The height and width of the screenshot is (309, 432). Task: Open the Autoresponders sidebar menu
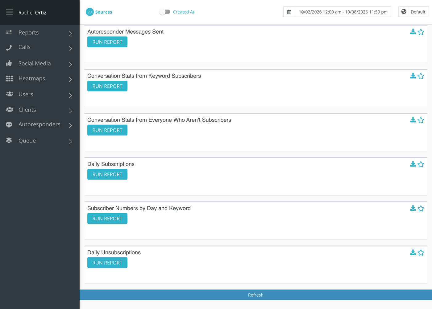pyautogui.click(x=40, y=125)
